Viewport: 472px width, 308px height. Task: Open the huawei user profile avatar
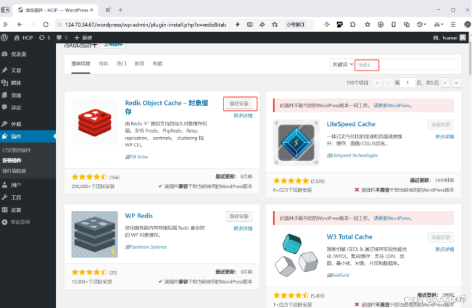pos(463,38)
